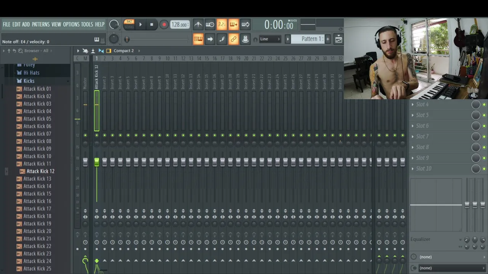Click the tempo 128.000 field

point(180,25)
